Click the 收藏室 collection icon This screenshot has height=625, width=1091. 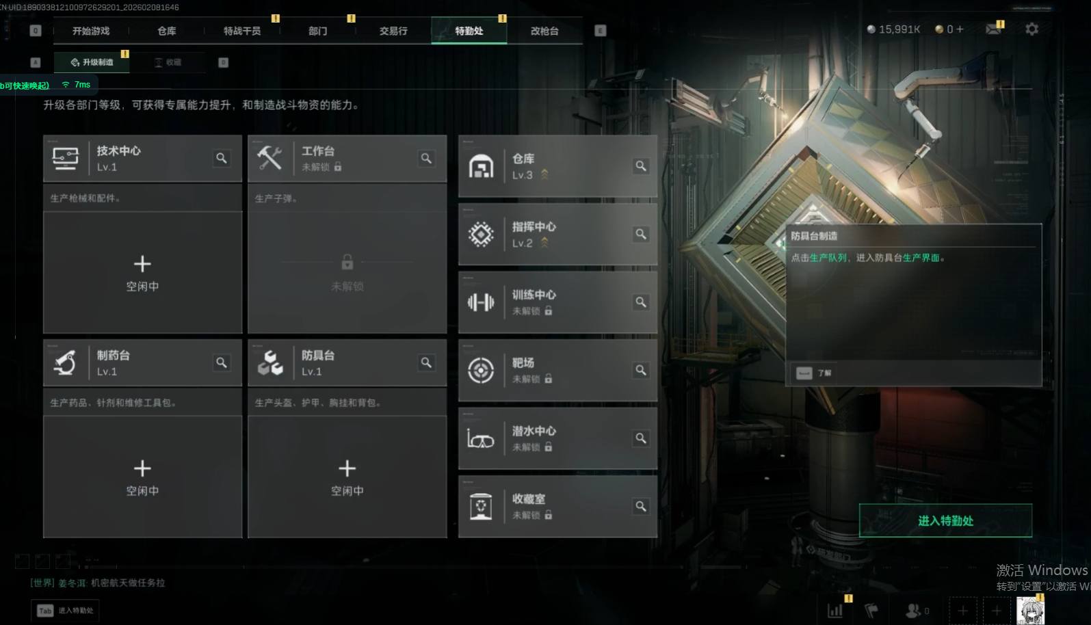coord(481,507)
